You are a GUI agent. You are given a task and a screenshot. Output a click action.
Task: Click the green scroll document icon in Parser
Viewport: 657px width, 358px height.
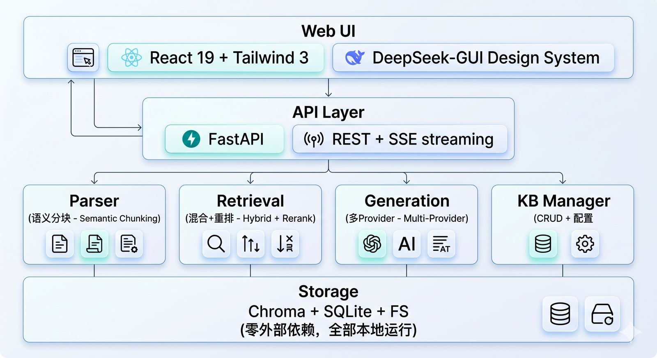coord(94,244)
